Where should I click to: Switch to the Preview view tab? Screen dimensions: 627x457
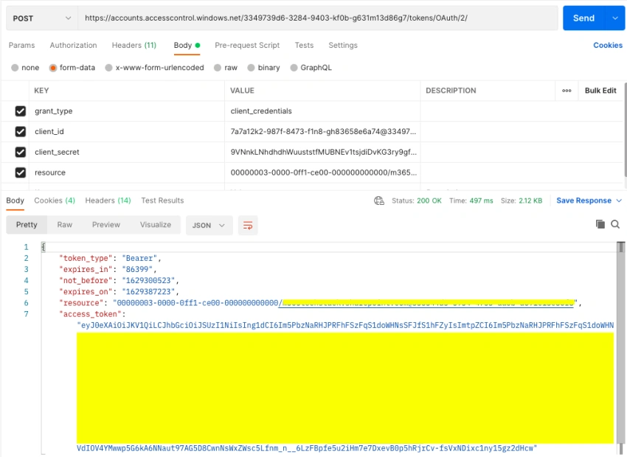point(106,225)
